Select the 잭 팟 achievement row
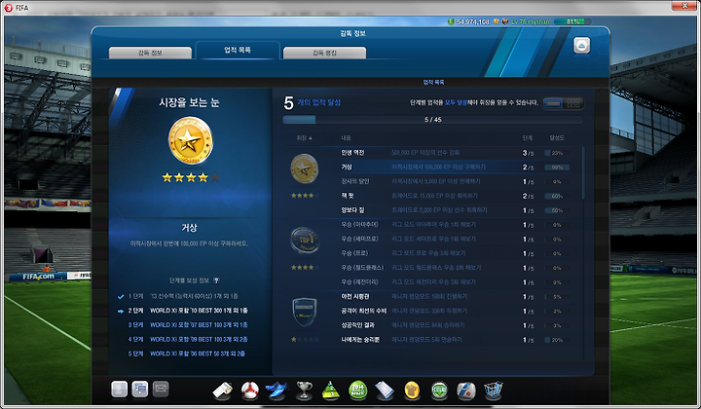The image size is (701, 409). pyautogui.click(x=455, y=196)
